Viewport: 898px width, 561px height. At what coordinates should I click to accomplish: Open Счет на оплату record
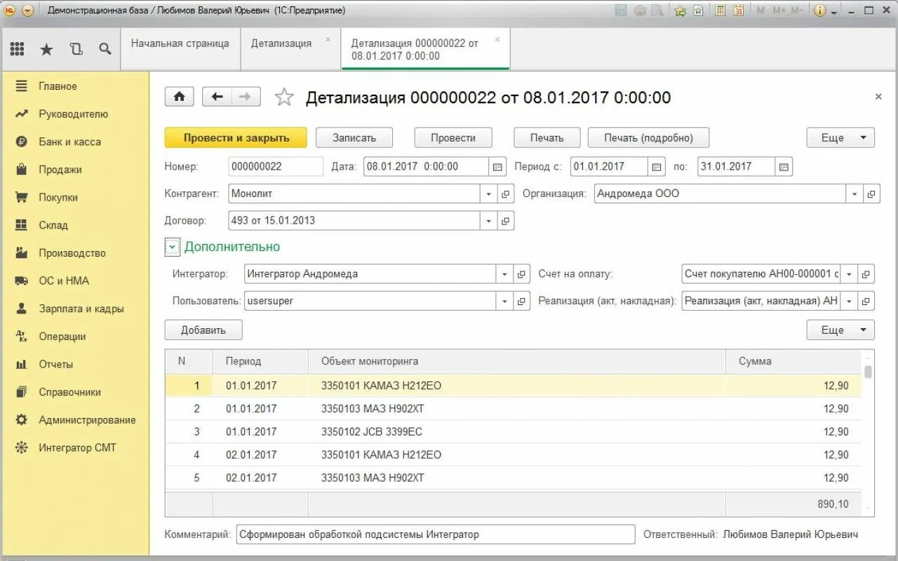pos(866,274)
